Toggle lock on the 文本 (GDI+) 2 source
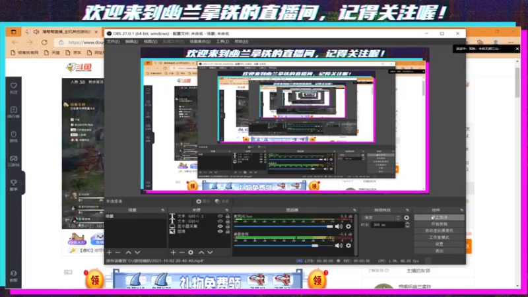Viewport: 528px width, 297px height. (x=228, y=216)
